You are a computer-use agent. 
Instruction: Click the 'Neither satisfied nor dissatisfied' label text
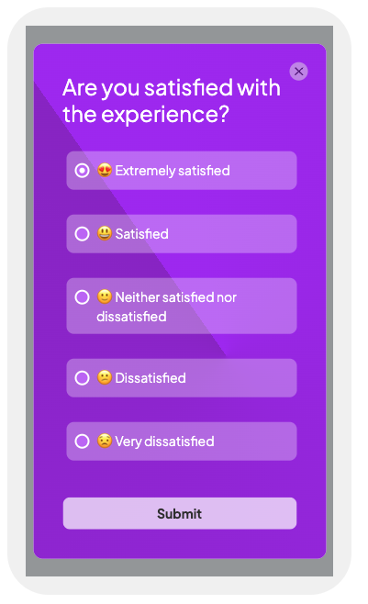pos(167,307)
